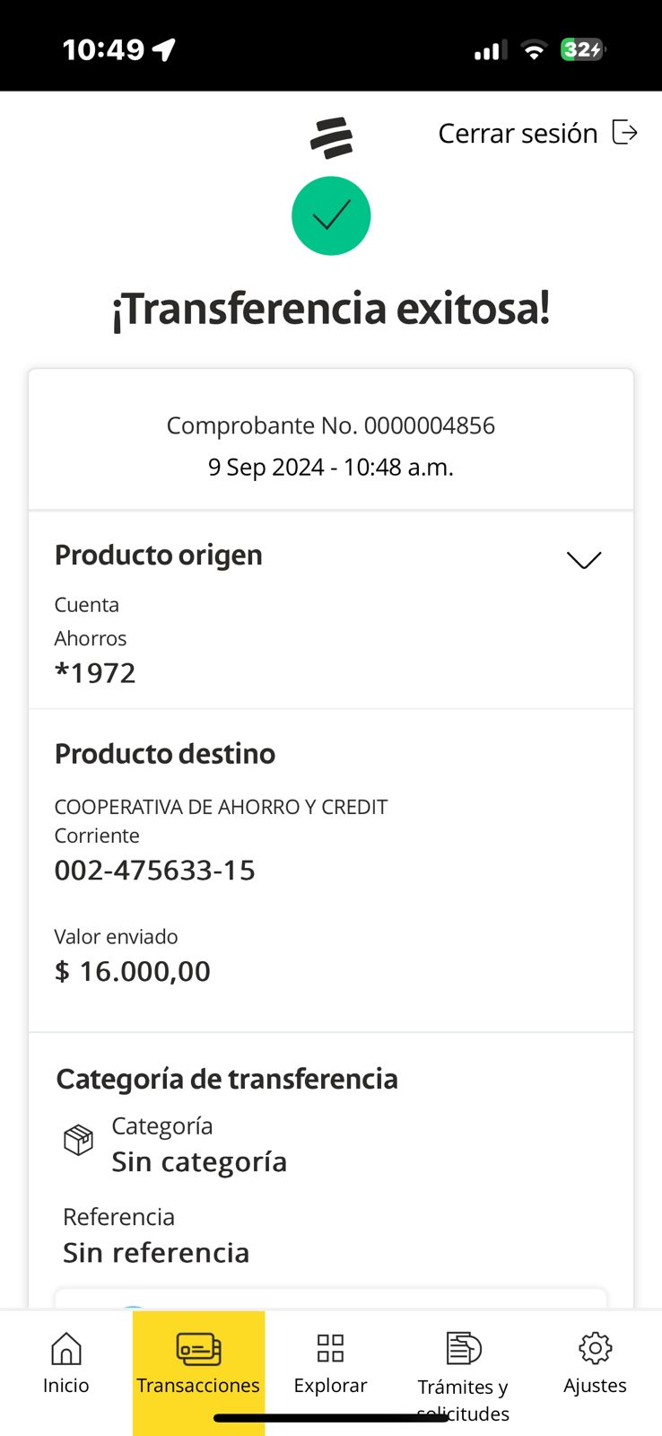662x1436 pixels.
Task: Tap the Bancolombia logo at top
Action: (331, 137)
